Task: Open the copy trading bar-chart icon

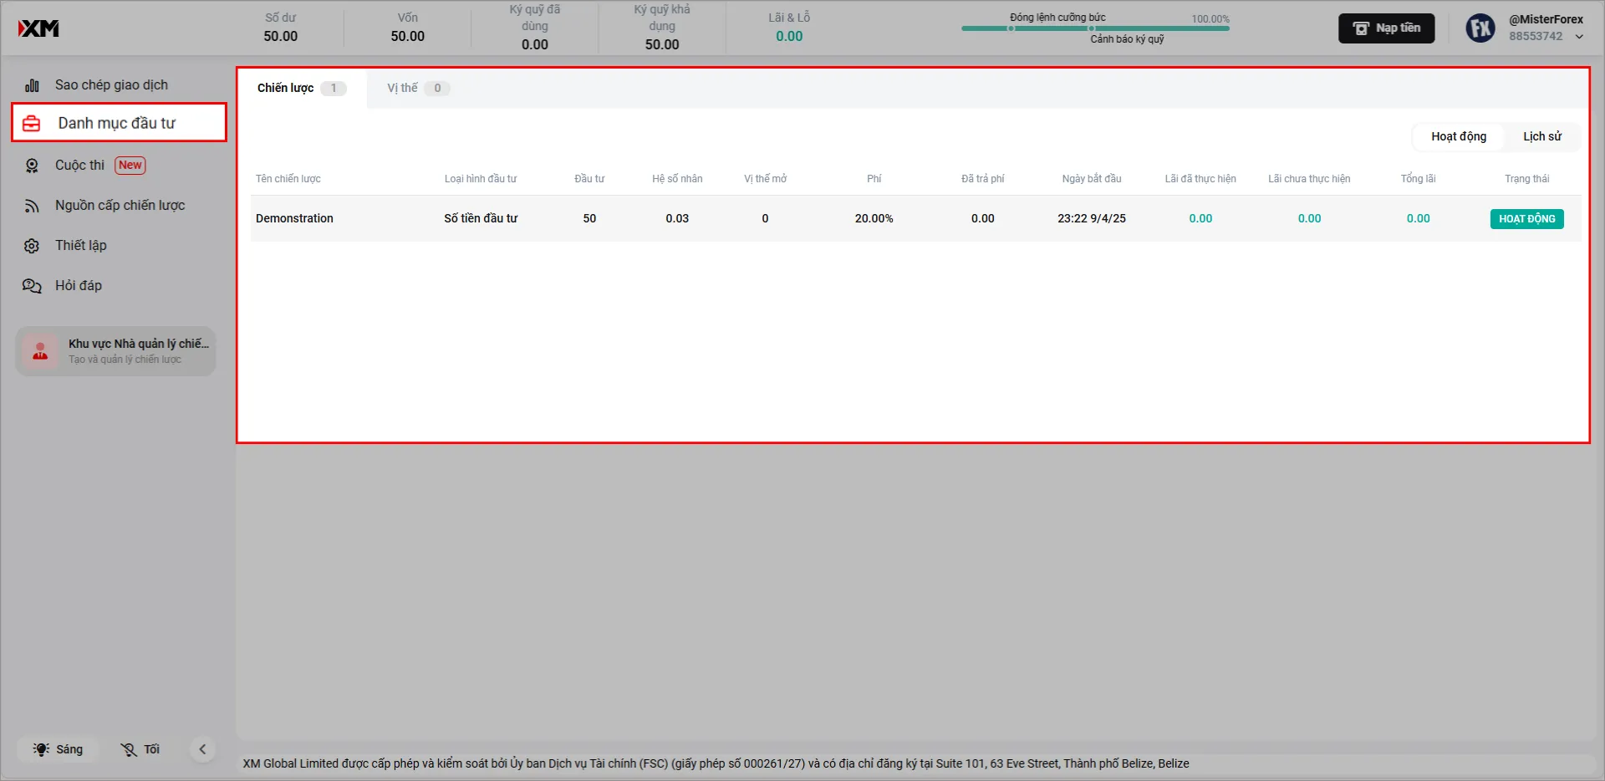Action: 32,85
